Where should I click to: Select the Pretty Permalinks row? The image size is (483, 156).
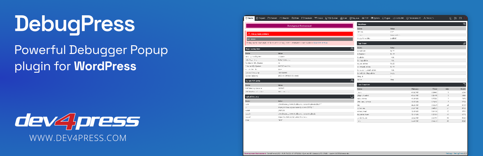click(412, 38)
